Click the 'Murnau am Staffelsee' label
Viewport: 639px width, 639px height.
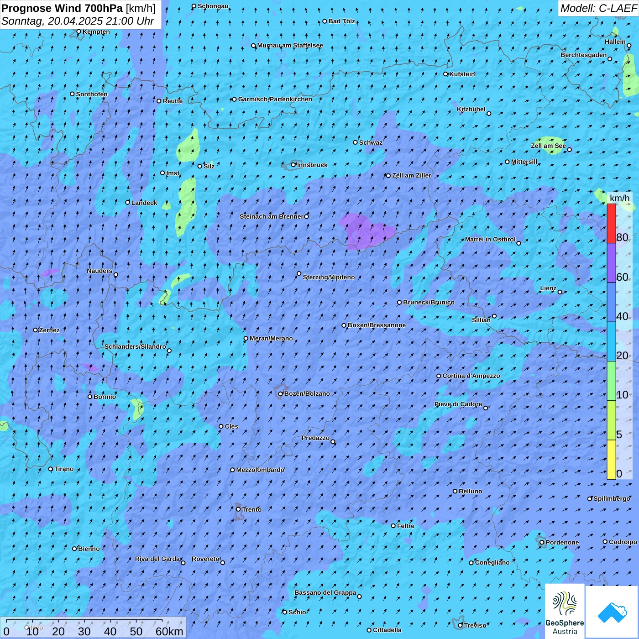pos(290,45)
